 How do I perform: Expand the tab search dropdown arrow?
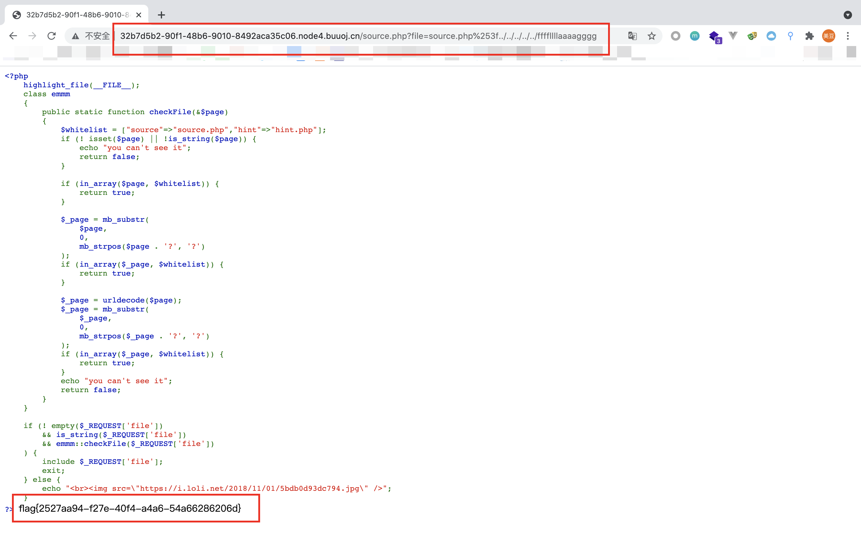pos(848,15)
